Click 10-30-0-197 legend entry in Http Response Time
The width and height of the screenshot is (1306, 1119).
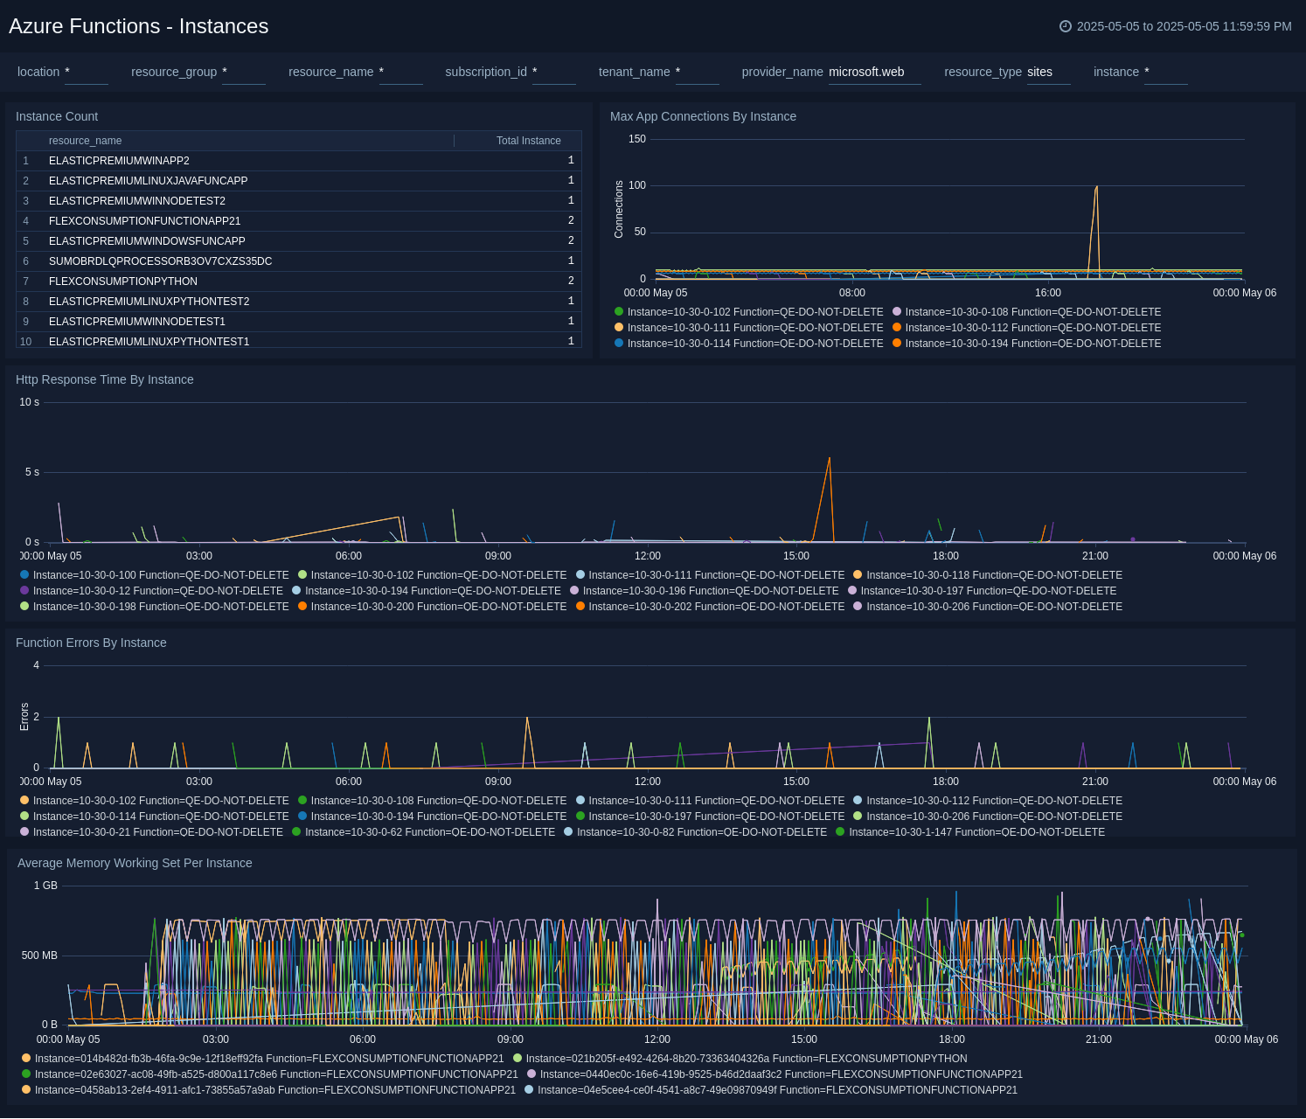[x=983, y=591]
